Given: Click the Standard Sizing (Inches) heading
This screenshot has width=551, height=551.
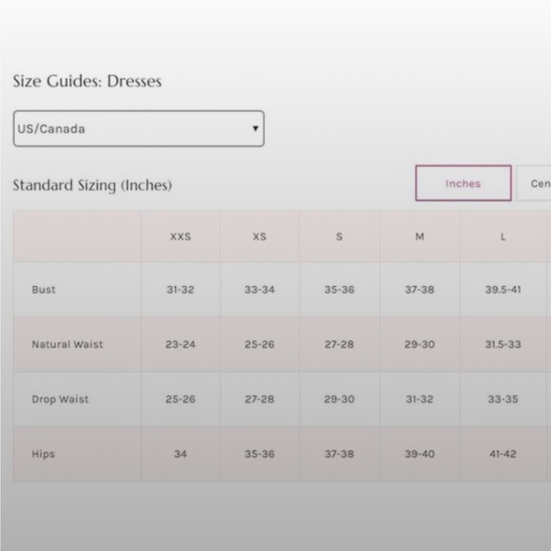Looking at the screenshot, I should click(x=92, y=185).
